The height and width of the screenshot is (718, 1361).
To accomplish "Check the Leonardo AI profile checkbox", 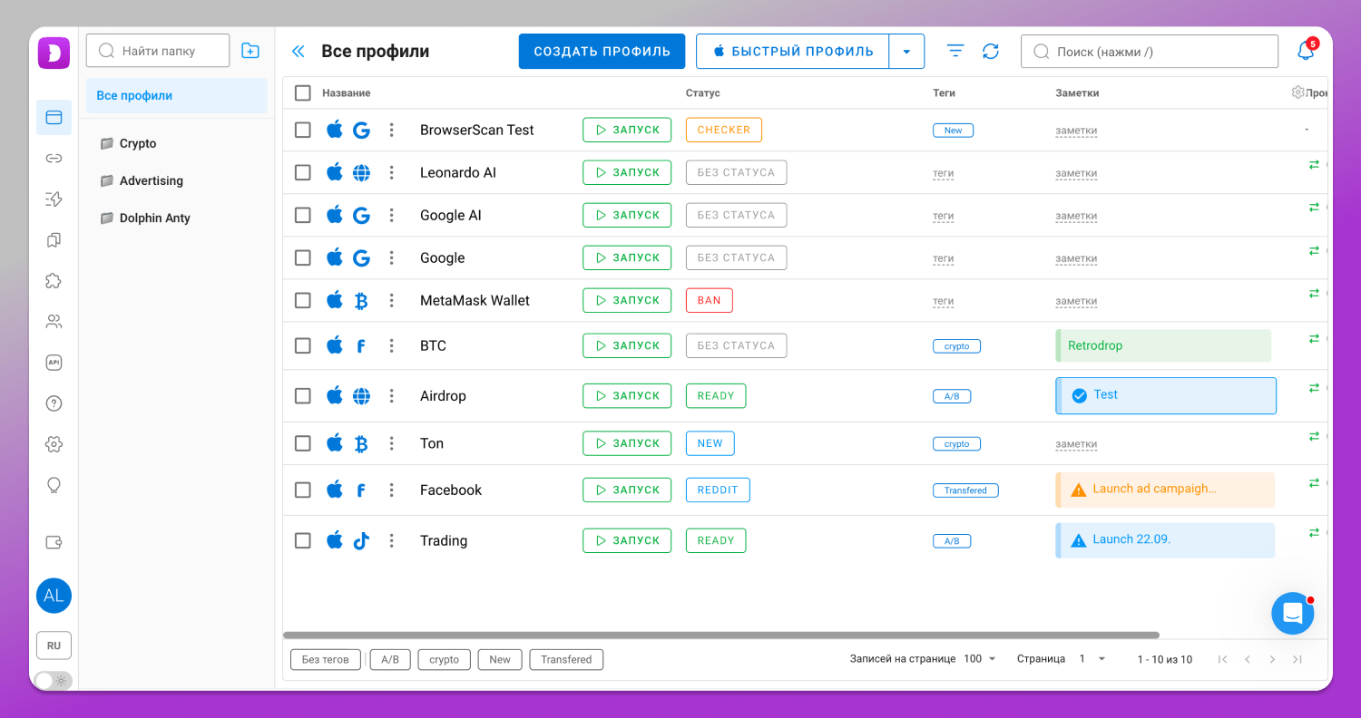I will pyautogui.click(x=303, y=172).
